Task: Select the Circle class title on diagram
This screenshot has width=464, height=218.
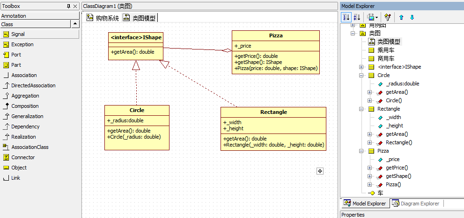Action: click(x=137, y=110)
